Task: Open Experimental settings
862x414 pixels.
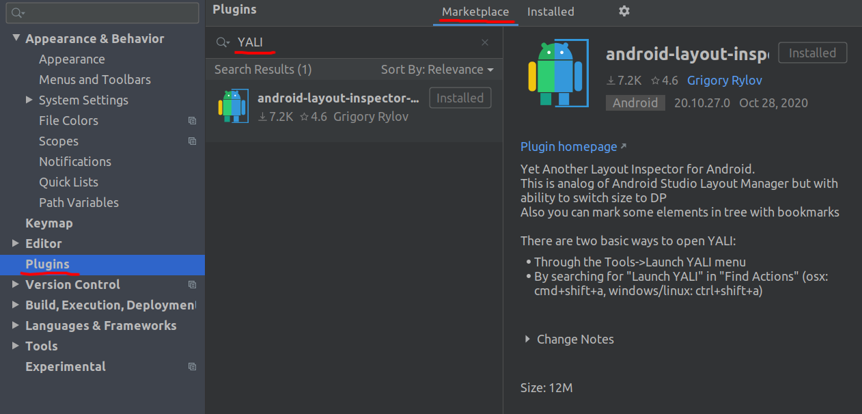Action: point(66,367)
